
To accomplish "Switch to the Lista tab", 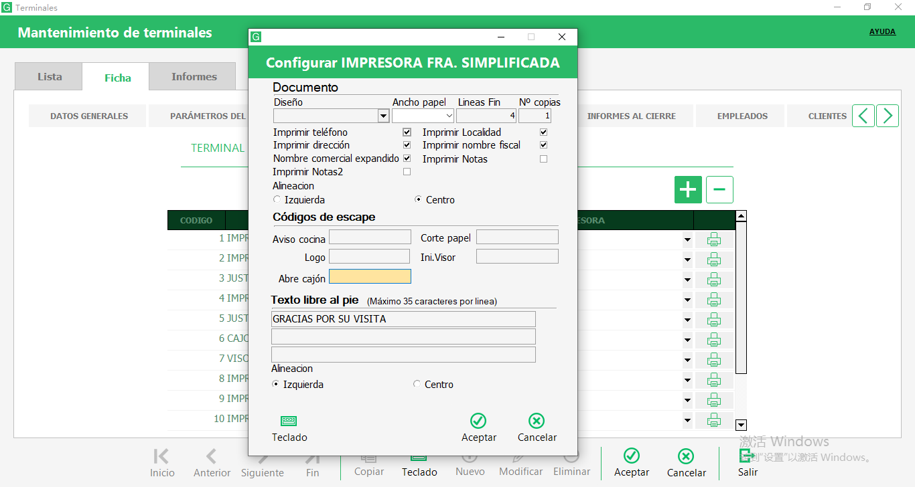I will pyautogui.click(x=50, y=77).
